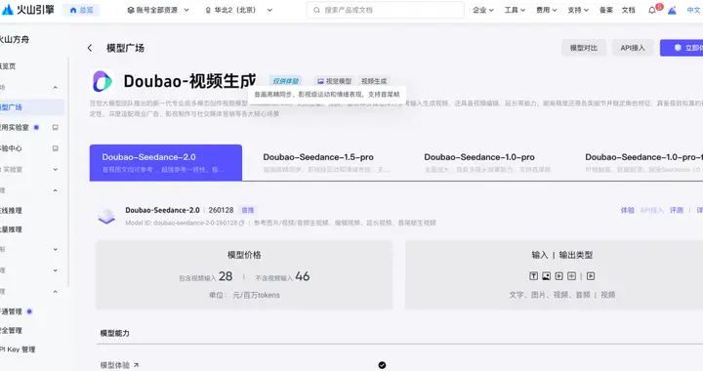Collapse the group above 开通管理
The width and height of the screenshot is (703, 371).
(x=55, y=292)
